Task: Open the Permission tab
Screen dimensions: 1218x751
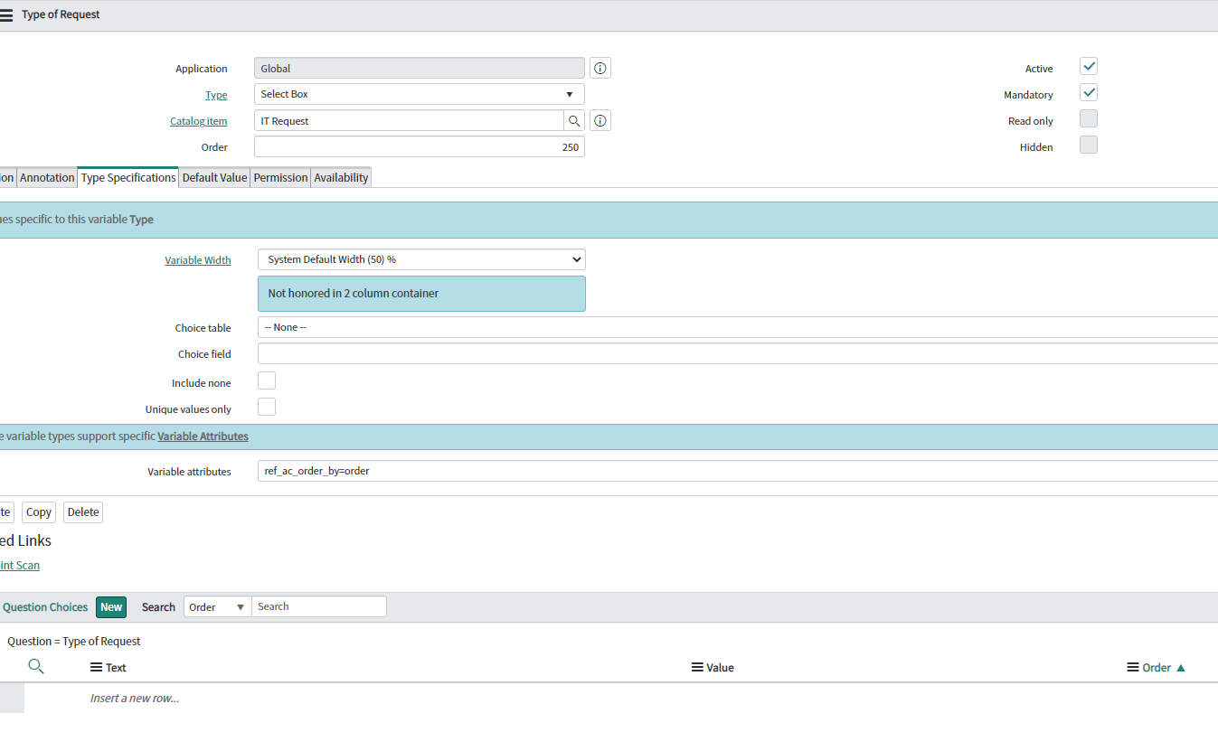Action: [280, 178]
